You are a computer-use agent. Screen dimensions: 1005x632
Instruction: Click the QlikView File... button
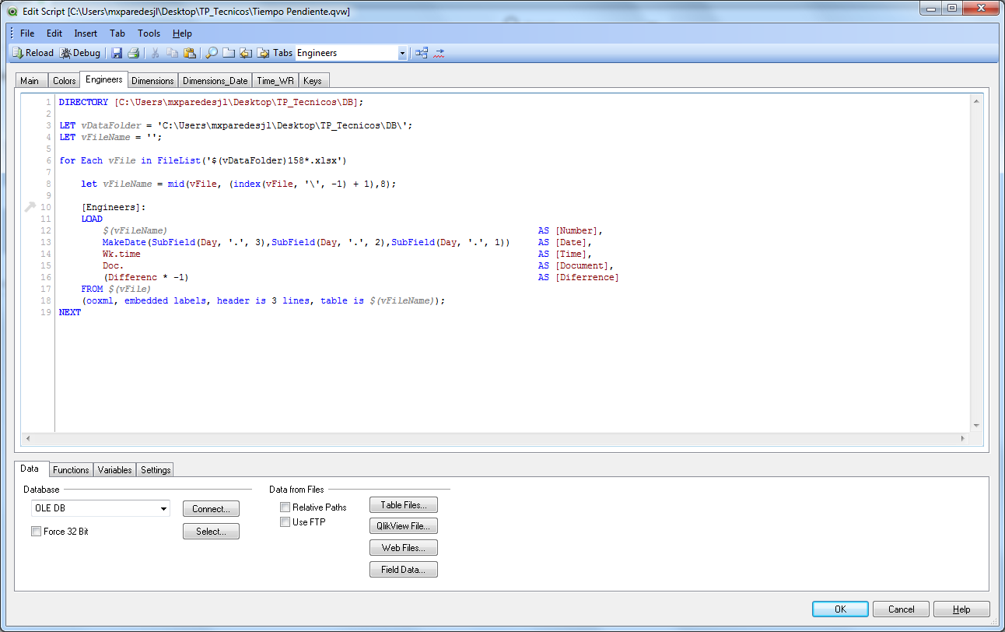pos(404,525)
